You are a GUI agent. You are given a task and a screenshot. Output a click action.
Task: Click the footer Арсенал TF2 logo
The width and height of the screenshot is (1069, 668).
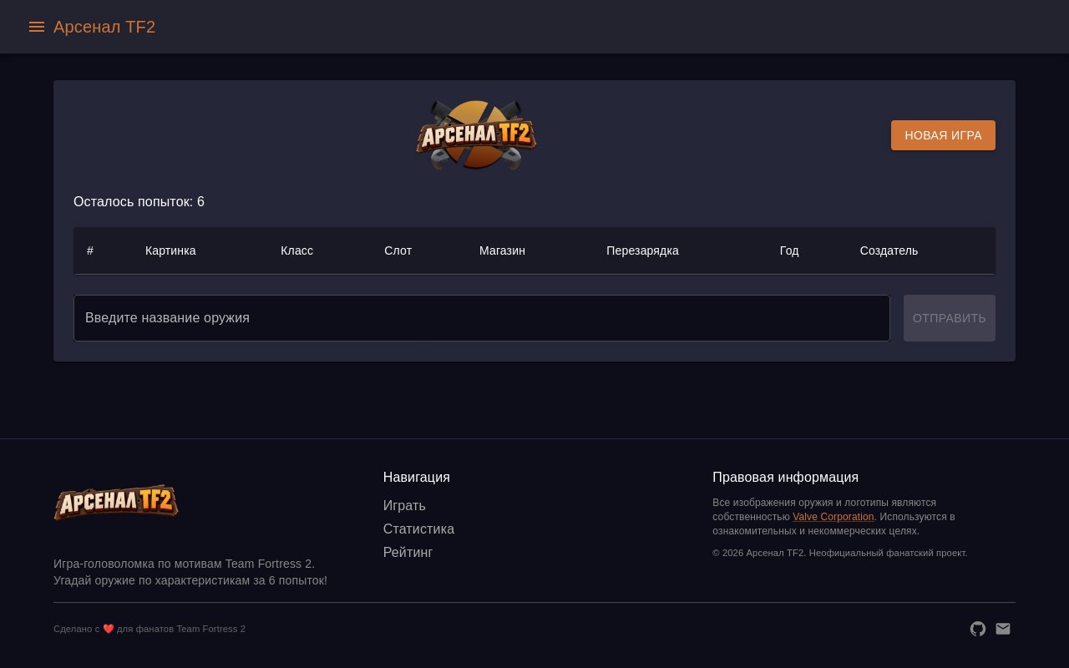click(x=116, y=503)
